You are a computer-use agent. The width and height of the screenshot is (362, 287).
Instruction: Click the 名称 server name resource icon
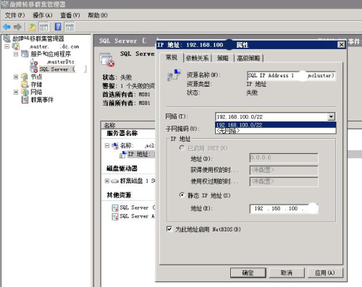coord(115,145)
